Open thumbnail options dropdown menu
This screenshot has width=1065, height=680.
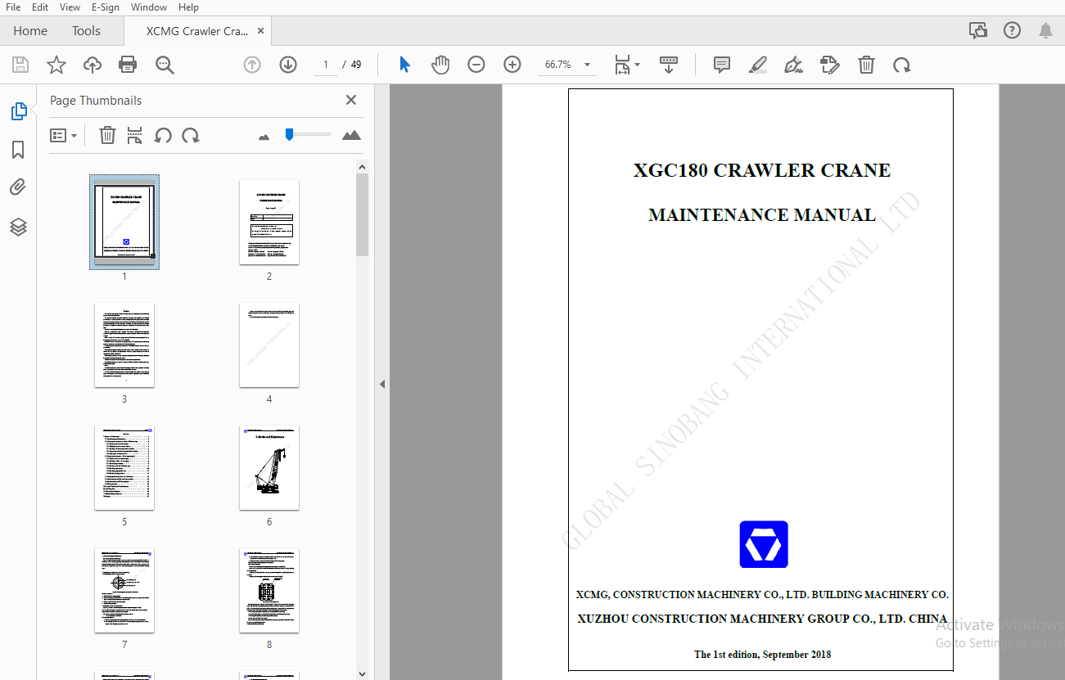click(x=63, y=135)
